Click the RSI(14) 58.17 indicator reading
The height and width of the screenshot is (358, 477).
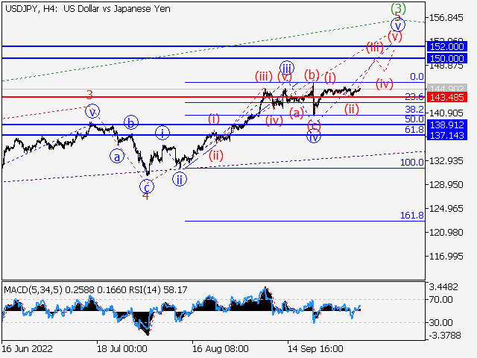[157, 290]
